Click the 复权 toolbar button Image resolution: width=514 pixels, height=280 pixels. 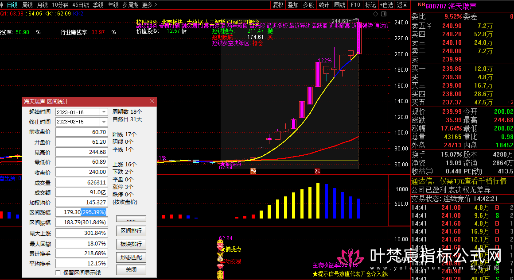pyautogui.click(x=278, y=4)
